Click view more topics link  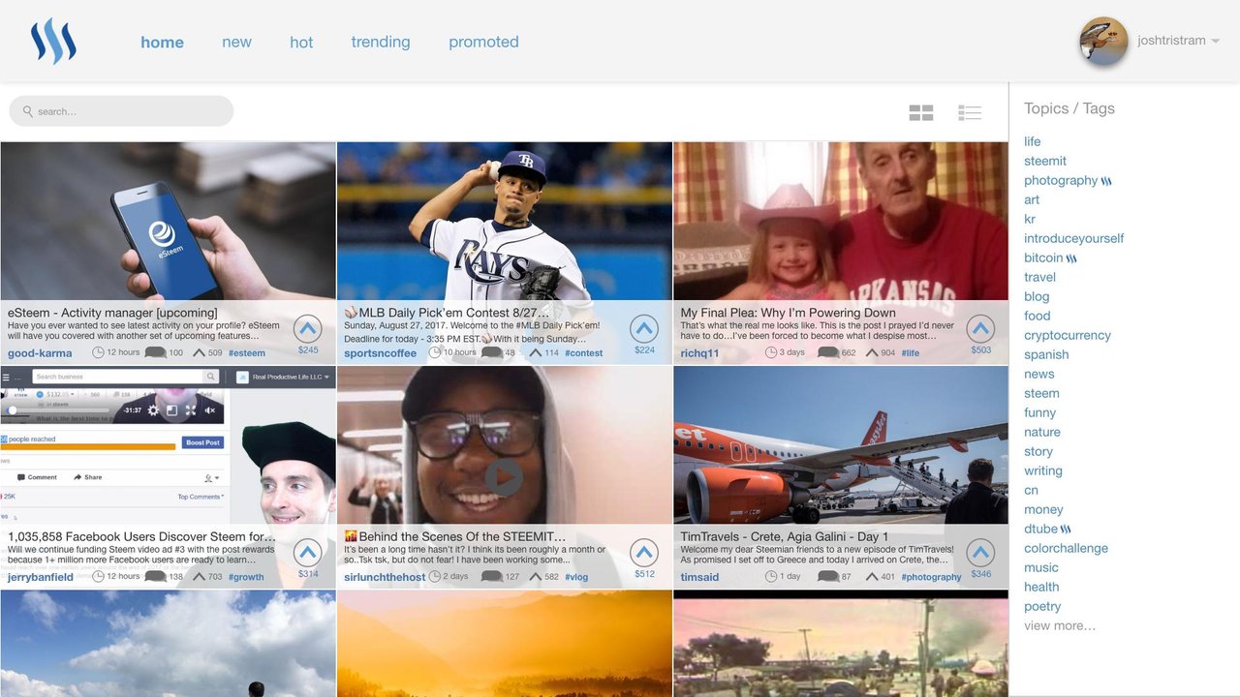(1060, 625)
